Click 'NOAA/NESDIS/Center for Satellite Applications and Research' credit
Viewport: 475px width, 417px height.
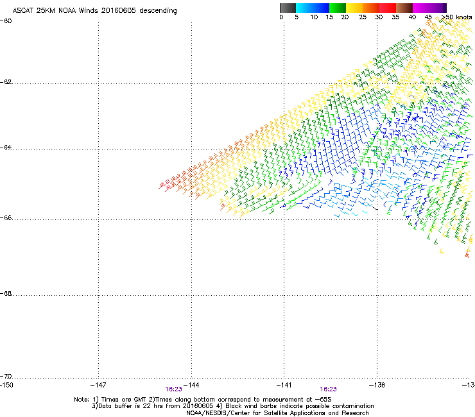[x=277, y=413]
